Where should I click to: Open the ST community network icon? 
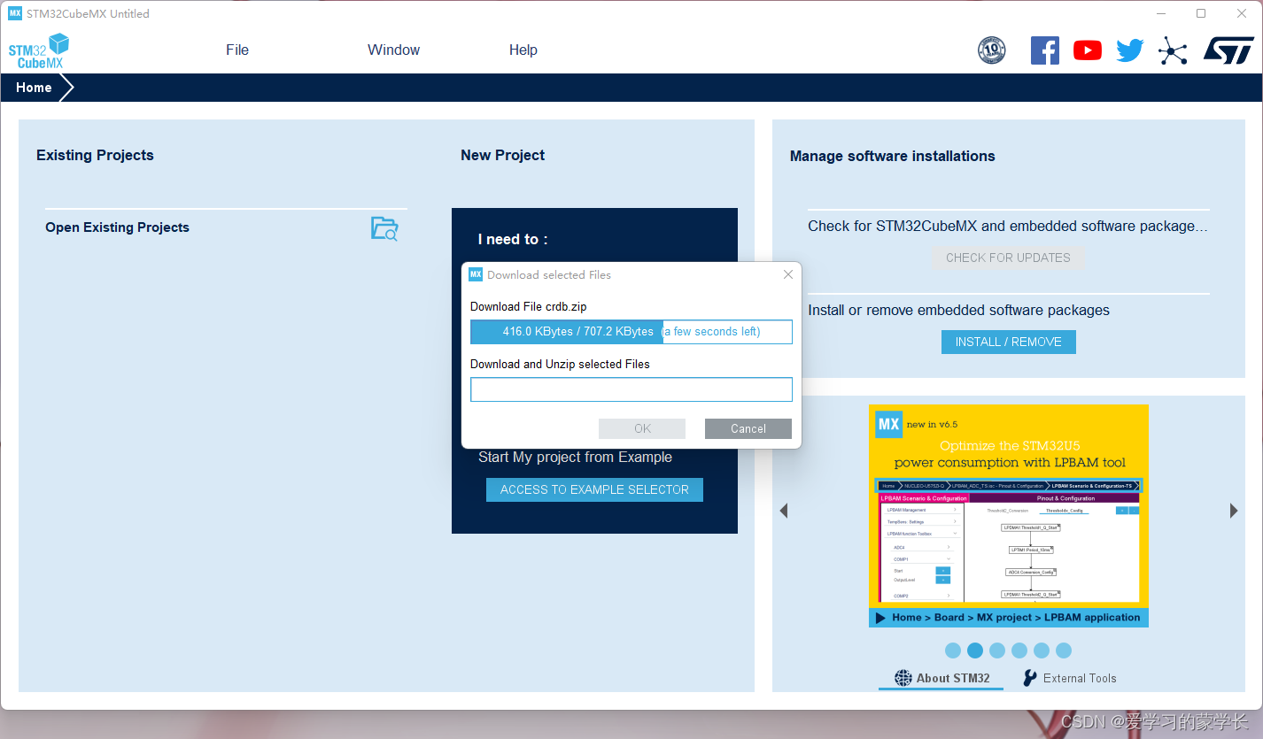(1173, 50)
